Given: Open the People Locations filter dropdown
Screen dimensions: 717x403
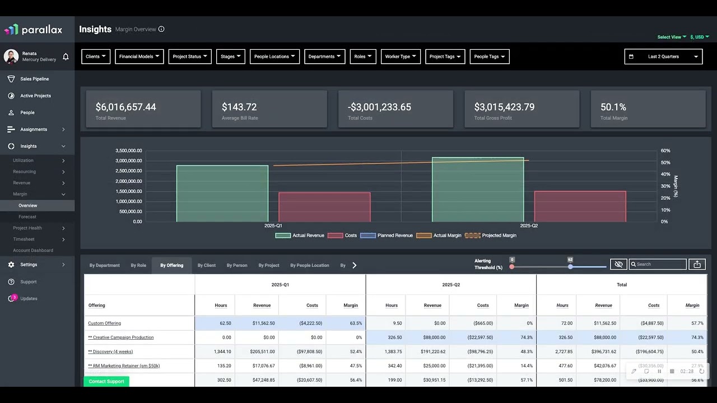Looking at the screenshot, I should [274, 57].
